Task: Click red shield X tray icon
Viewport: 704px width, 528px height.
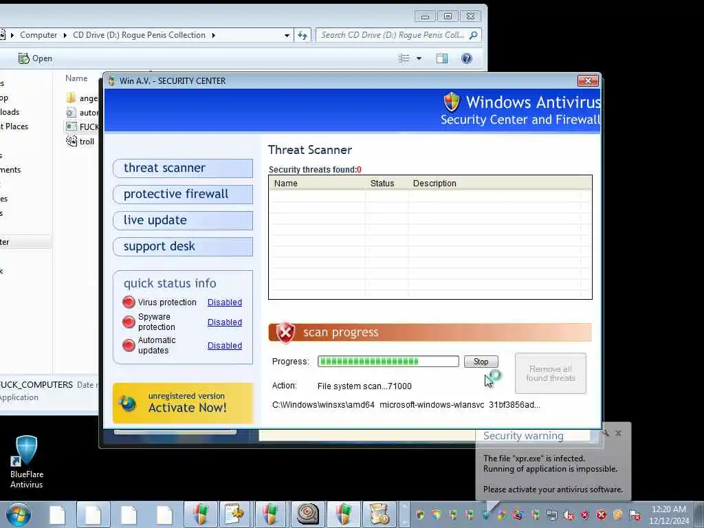Action: (x=585, y=515)
